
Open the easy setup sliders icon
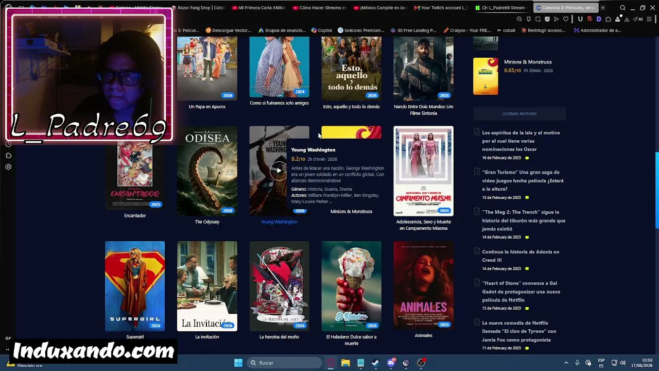click(650, 19)
